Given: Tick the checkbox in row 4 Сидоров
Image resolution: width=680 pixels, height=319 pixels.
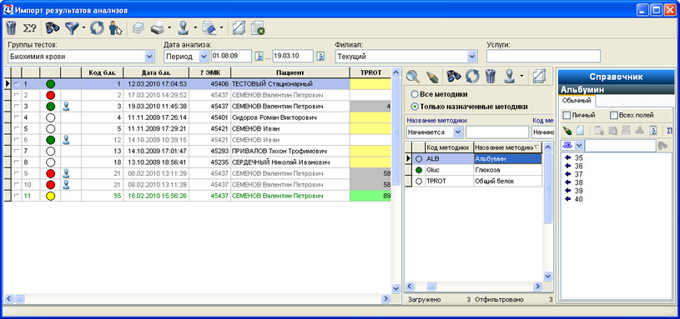Looking at the screenshot, I should point(17,117).
